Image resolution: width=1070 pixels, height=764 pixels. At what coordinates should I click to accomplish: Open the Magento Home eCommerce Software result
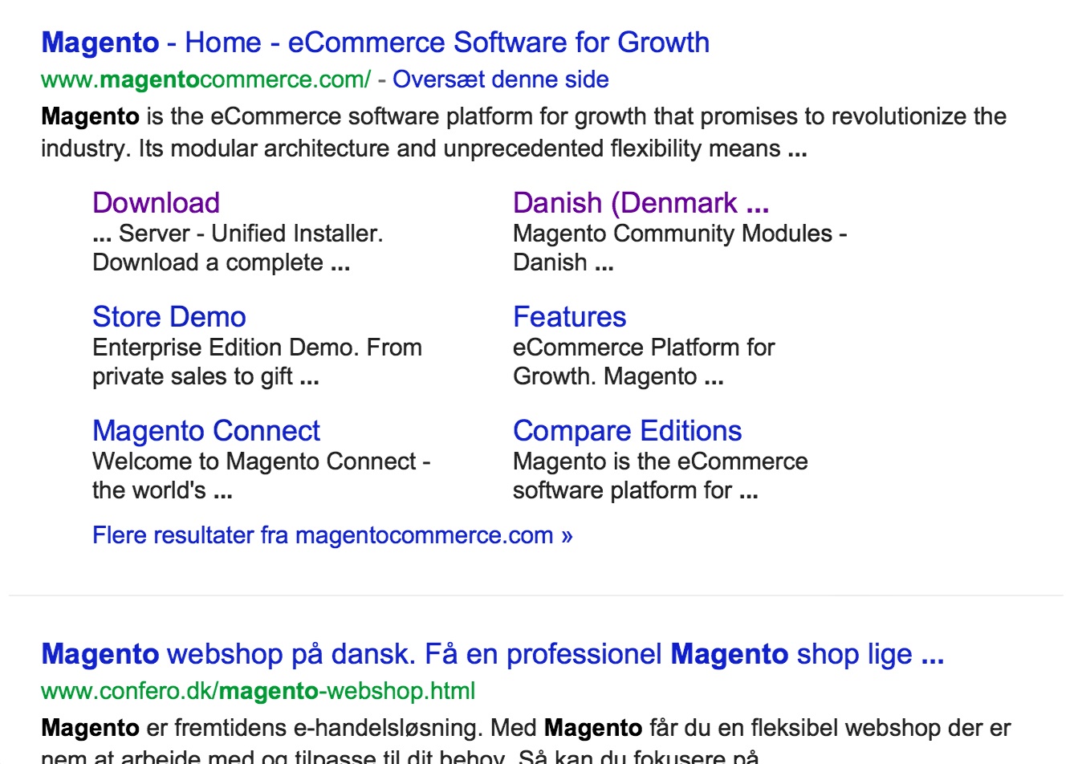[375, 43]
